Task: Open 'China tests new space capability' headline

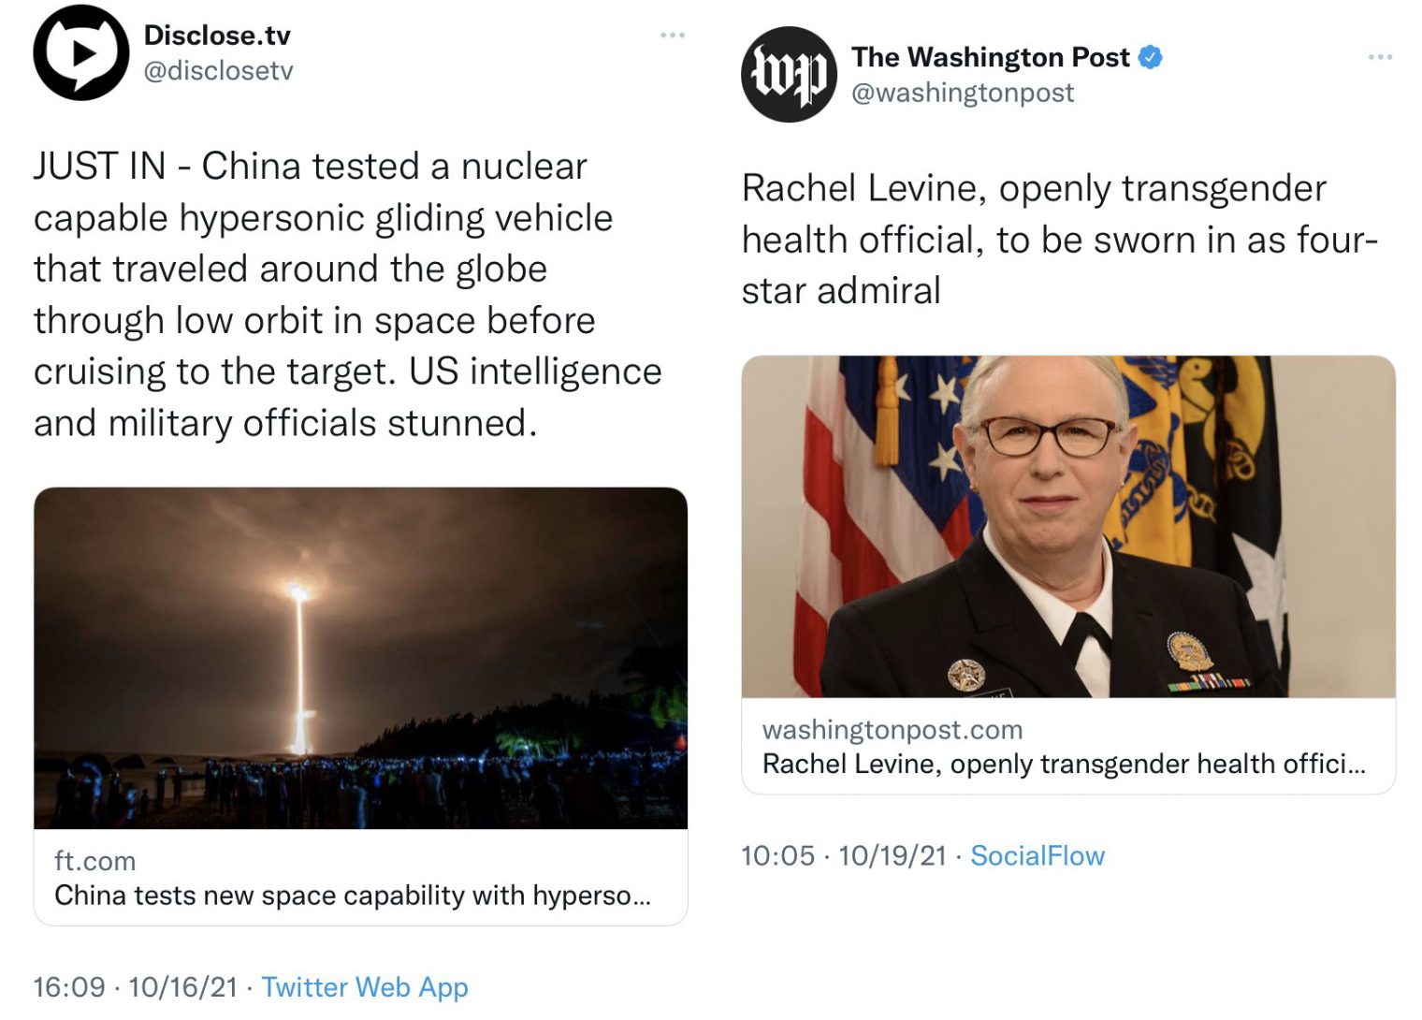Action: pos(353,896)
